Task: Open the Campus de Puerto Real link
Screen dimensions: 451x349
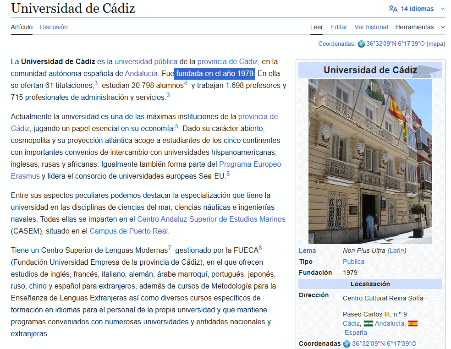Action: (x=129, y=231)
